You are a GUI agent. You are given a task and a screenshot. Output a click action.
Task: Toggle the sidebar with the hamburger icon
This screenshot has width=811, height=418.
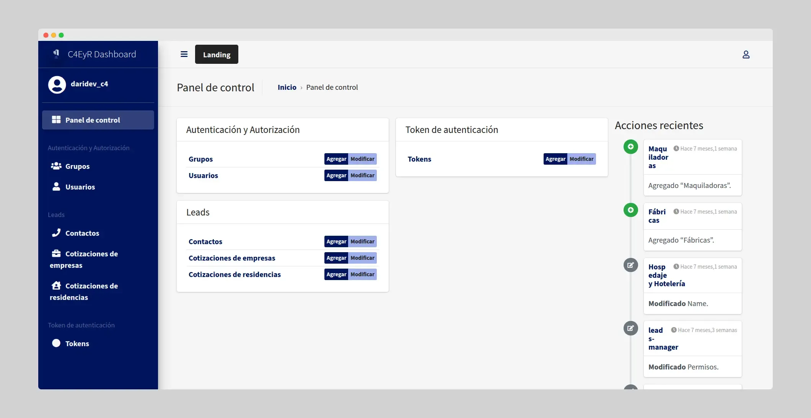point(184,54)
